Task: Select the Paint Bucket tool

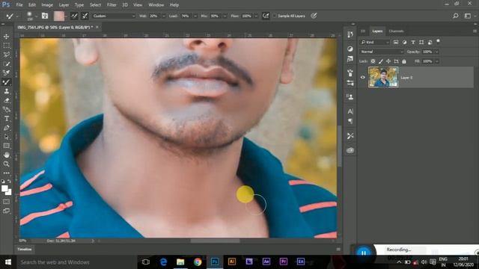Action: coord(7,110)
